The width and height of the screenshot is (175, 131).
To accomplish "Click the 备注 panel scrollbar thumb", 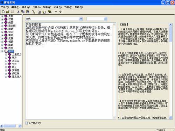I will coord(170,34).
